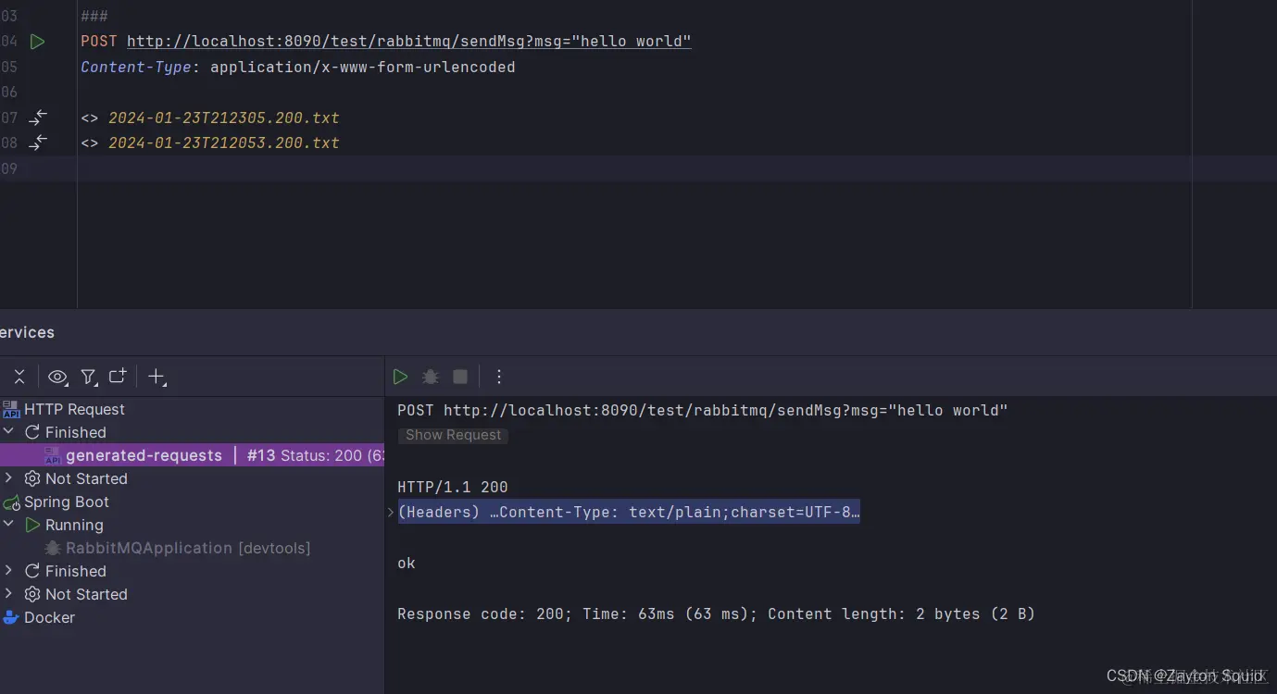
Task: Click the Content-Type header name in the editor
Action: tap(136, 67)
